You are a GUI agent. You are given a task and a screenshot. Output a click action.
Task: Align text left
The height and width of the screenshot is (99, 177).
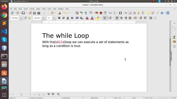pyautogui.click(x=117, y=18)
